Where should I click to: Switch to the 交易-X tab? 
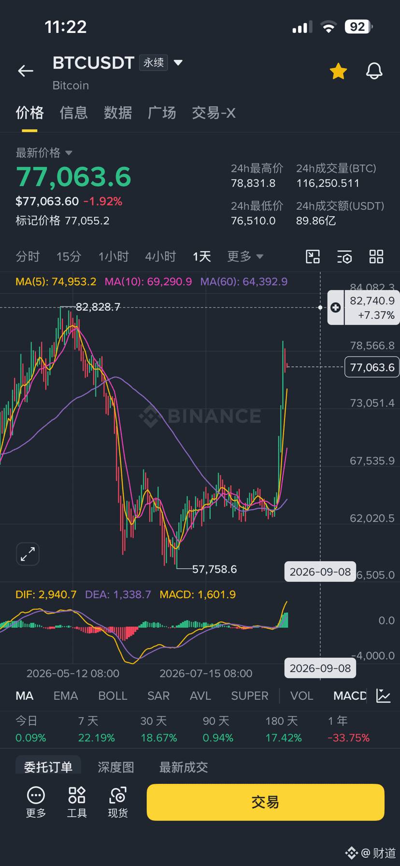click(x=214, y=113)
